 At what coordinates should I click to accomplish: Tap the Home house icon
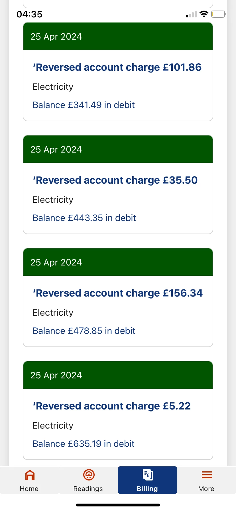click(30, 475)
